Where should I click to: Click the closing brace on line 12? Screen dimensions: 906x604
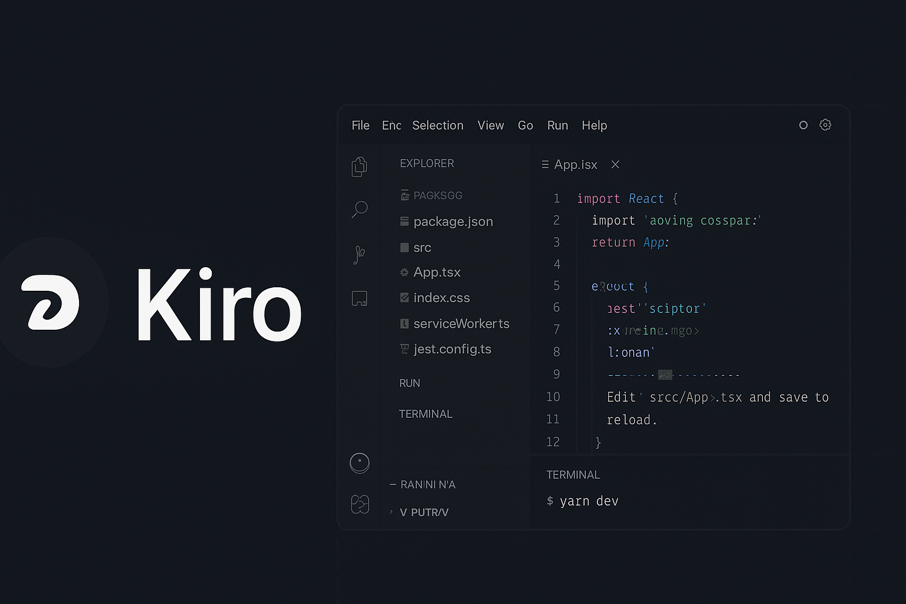598,442
